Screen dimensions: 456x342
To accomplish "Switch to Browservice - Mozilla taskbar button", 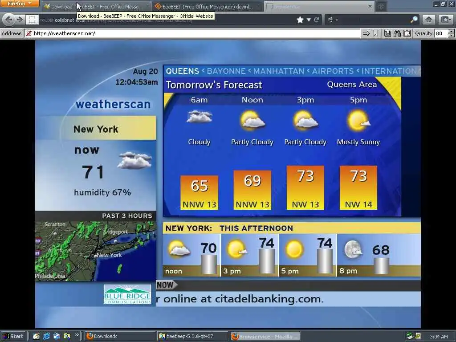I will click(x=265, y=336).
